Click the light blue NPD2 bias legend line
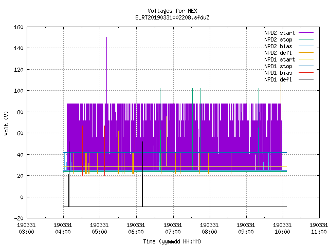 tap(306, 46)
